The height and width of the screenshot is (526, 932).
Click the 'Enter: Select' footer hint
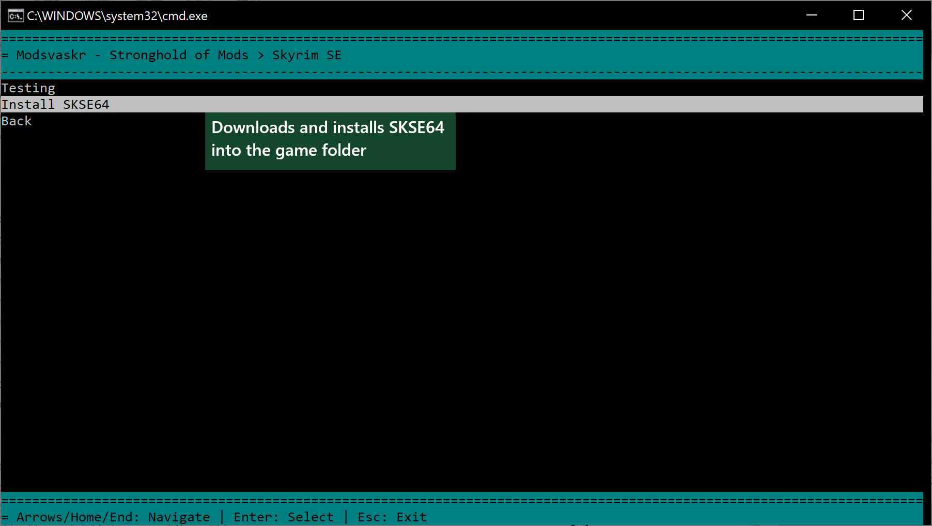click(284, 517)
